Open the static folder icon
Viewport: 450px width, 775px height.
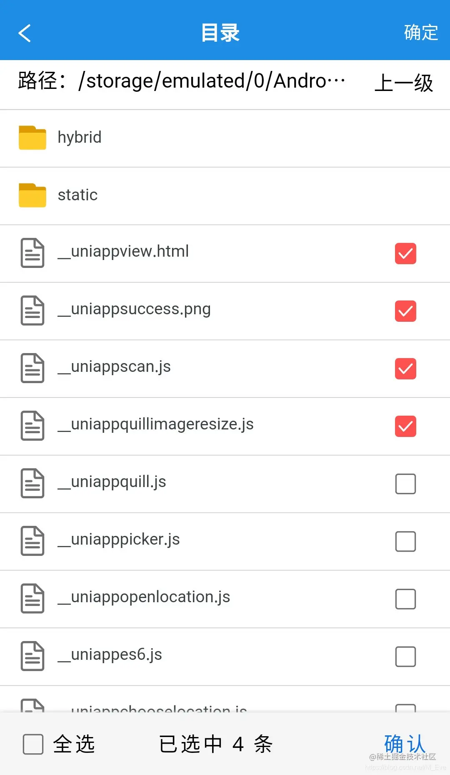pyautogui.click(x=32, y=195)
